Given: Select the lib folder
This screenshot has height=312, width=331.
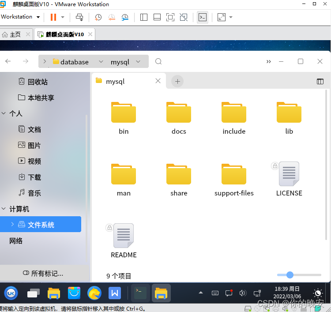Looking at the screenshot, I should point(289,118).
